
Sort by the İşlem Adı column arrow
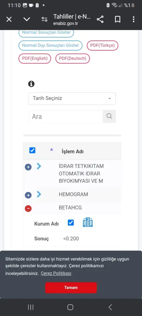point(51,149)
